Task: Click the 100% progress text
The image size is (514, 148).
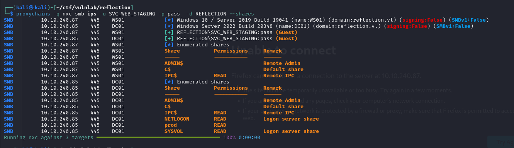Action: click(229, 138)
